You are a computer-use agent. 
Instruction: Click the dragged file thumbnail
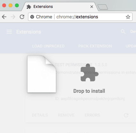point(42,74)
